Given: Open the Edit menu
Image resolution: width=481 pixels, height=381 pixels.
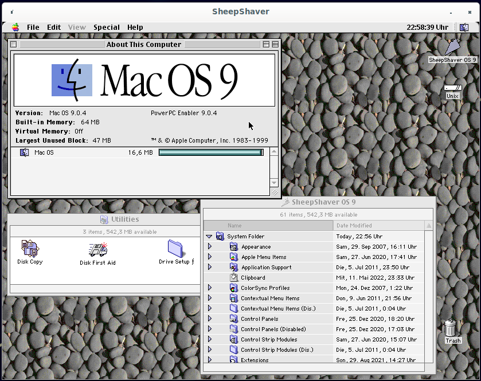Looking at the screenshot, I should pyautogui.click(x=54, y=28).
